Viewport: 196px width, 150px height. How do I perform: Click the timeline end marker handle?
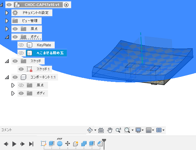click(x=104, y=141)
